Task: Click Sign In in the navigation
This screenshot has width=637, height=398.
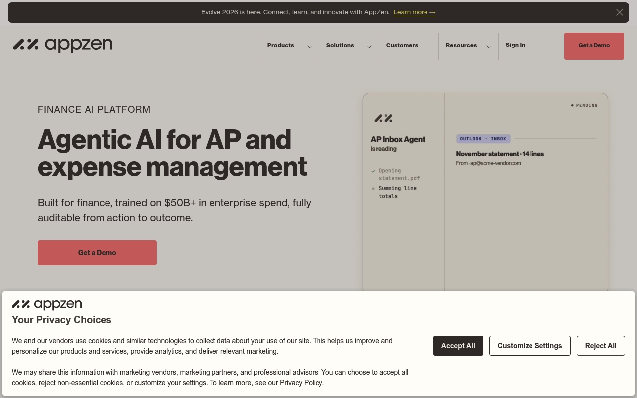Action: tap(515, 45)
